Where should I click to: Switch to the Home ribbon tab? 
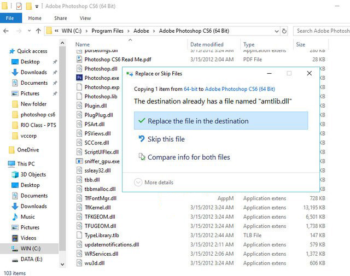pyautogui.click(x=35, y=18)
